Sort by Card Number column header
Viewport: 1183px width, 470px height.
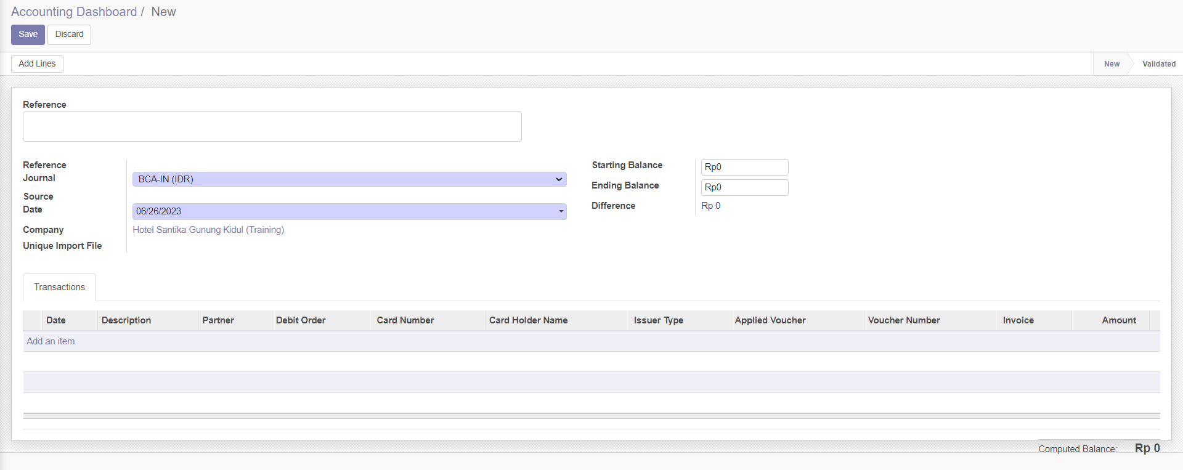pyautogui.click(x=429, y=320)
